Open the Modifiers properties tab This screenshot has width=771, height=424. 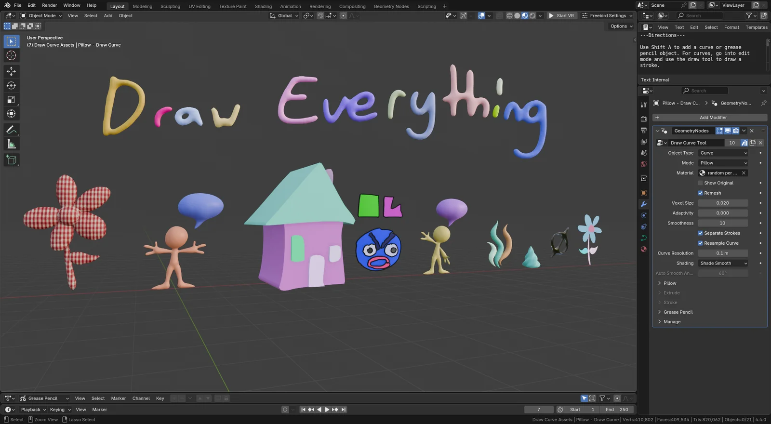[643, 204]
